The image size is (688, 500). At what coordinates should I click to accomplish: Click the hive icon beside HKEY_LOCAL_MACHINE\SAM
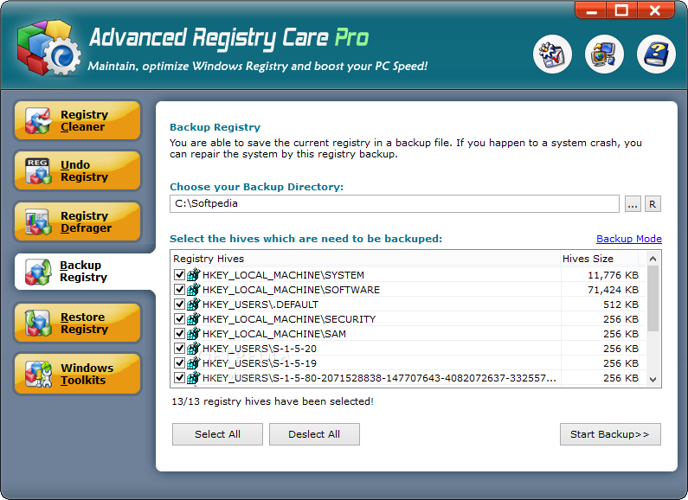click(x=194, y=334)
